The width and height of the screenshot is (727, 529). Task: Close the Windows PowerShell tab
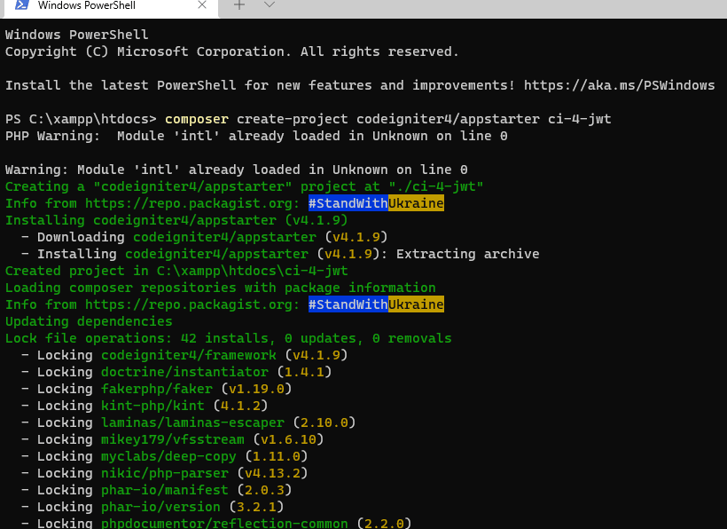[202, 5]
